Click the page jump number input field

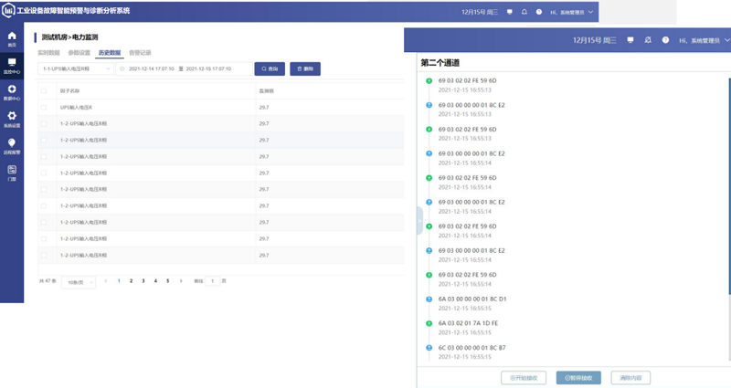[x=213, y=281]
